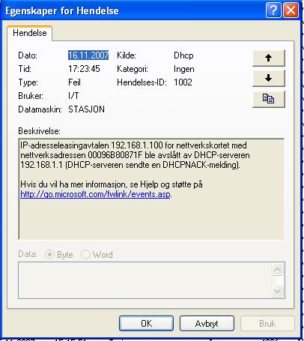Click the disabled Bruk button

point(267,324)
